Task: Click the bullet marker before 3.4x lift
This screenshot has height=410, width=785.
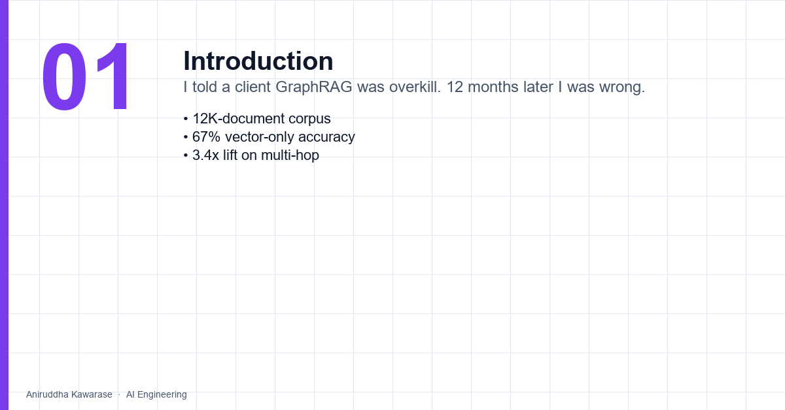Action: (186, 155)
